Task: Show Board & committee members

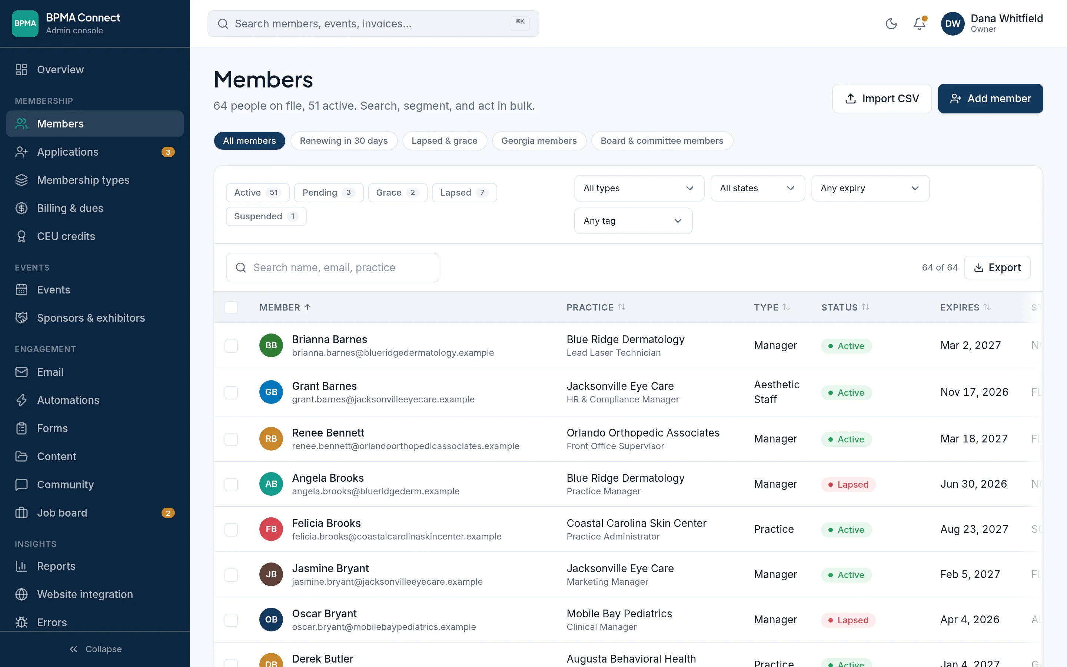Action: pos(662,141)
